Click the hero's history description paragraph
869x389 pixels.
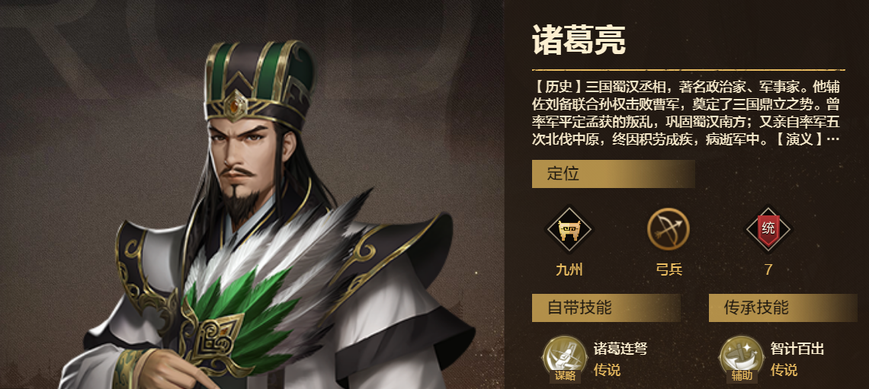point(686,113)
